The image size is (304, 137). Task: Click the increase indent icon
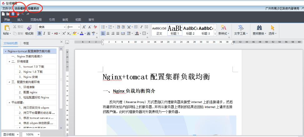pyautogui.click(x=123, y=27)
